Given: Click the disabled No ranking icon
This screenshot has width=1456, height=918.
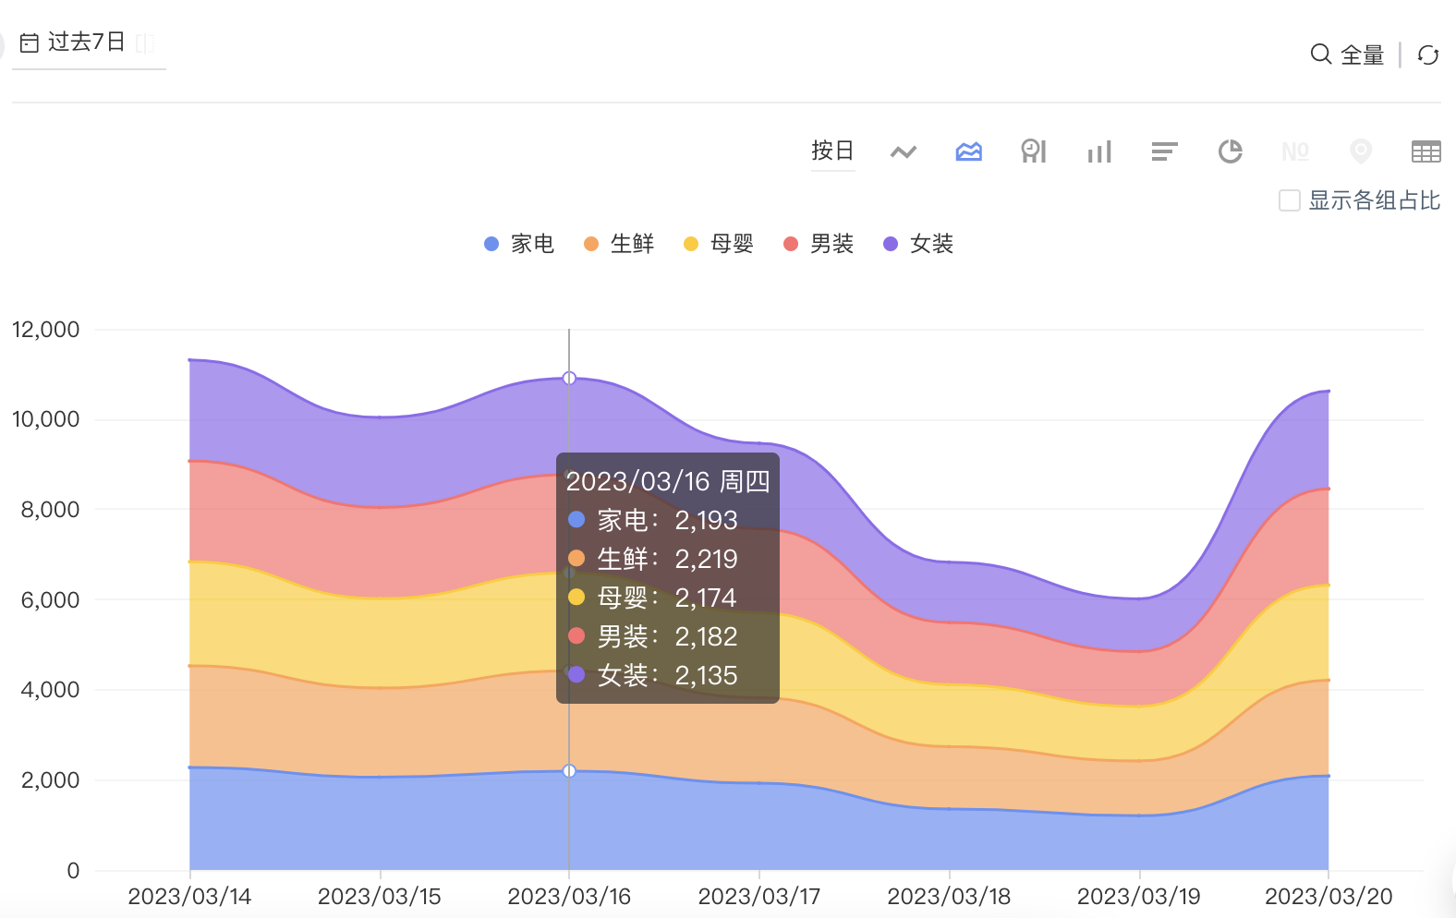Looking at the screenshot, I should [1295, 151].
